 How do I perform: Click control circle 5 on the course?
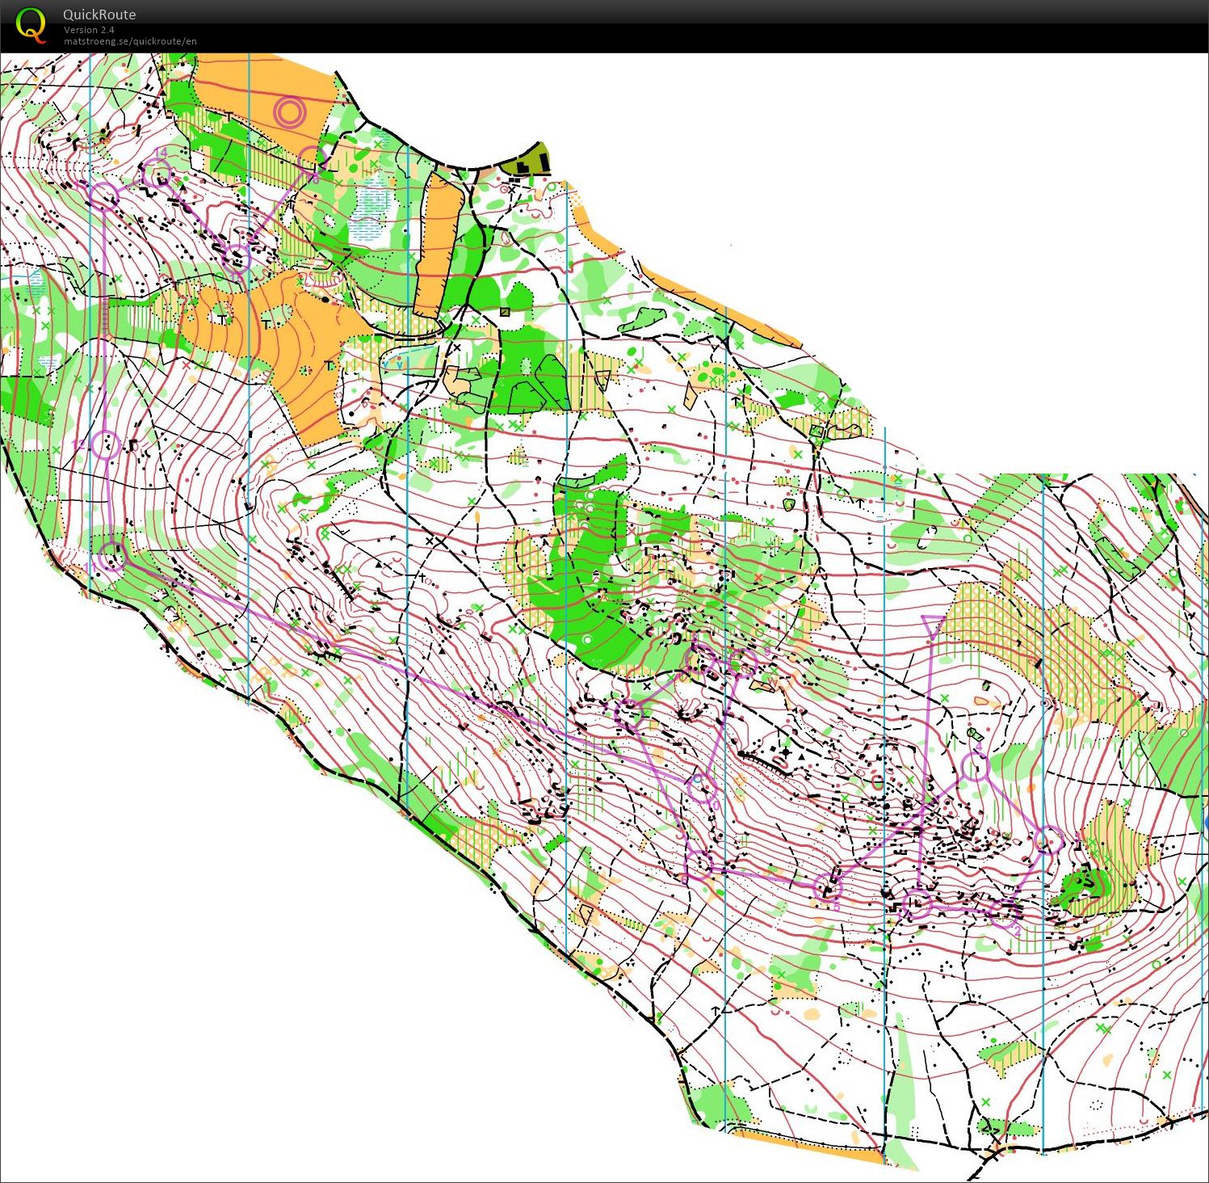[828, 887]
